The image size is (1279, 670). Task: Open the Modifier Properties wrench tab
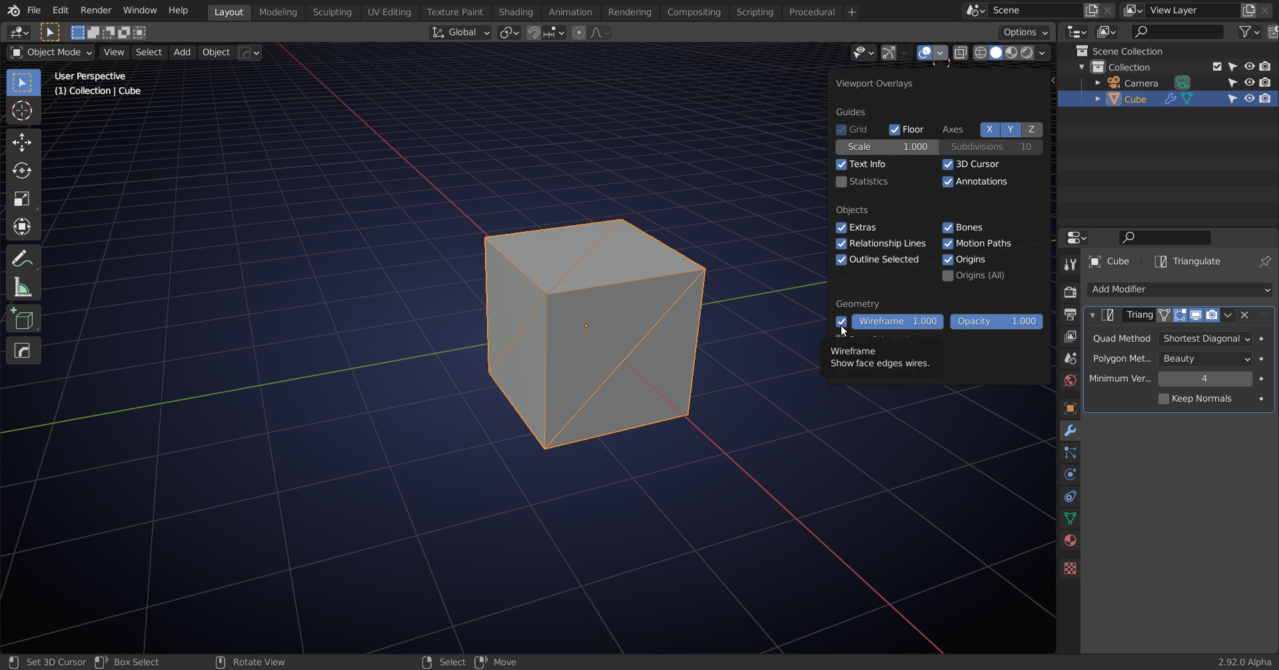click(1070, 430)
